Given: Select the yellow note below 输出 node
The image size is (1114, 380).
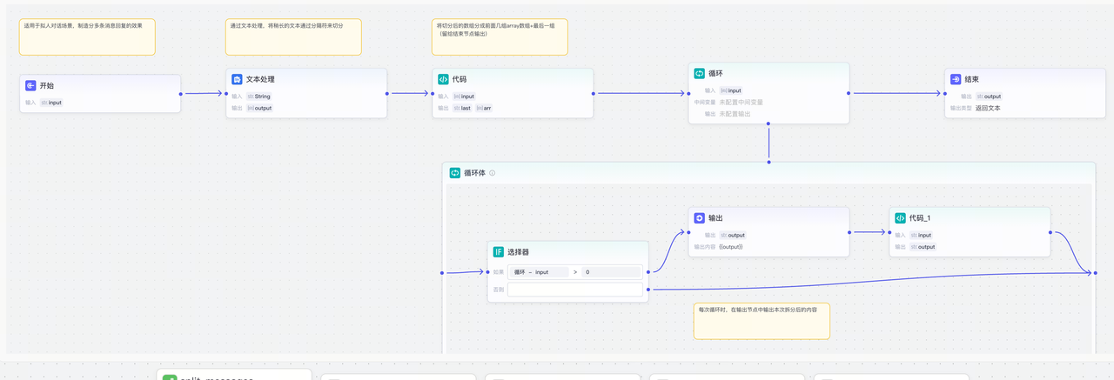Looking at the screenshot, I should point(761,321).
